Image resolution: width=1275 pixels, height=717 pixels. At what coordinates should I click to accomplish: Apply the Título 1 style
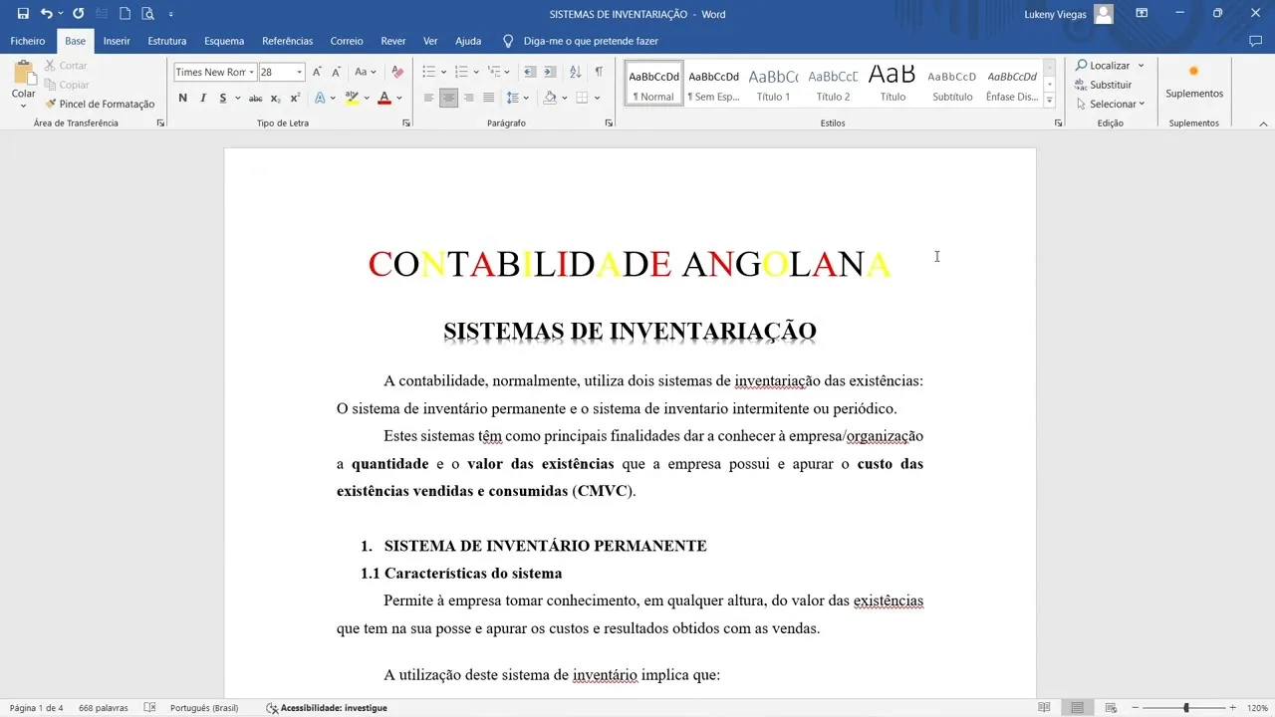coord(773,85)
